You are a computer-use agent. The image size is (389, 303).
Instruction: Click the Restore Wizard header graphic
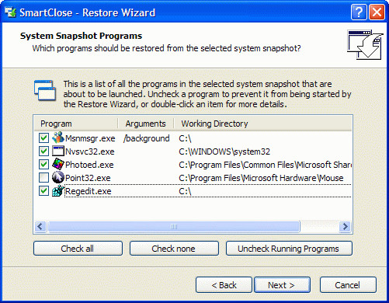[x=365, y=44]
